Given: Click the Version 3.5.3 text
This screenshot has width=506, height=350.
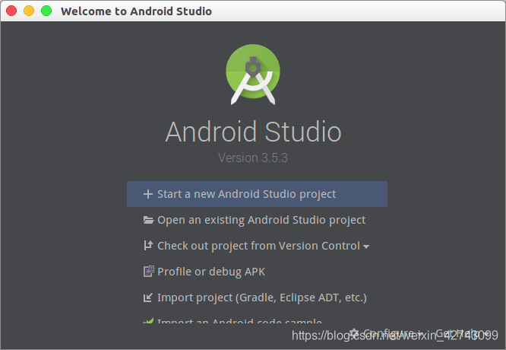Looking at the screenshot, I should (253, 157).
